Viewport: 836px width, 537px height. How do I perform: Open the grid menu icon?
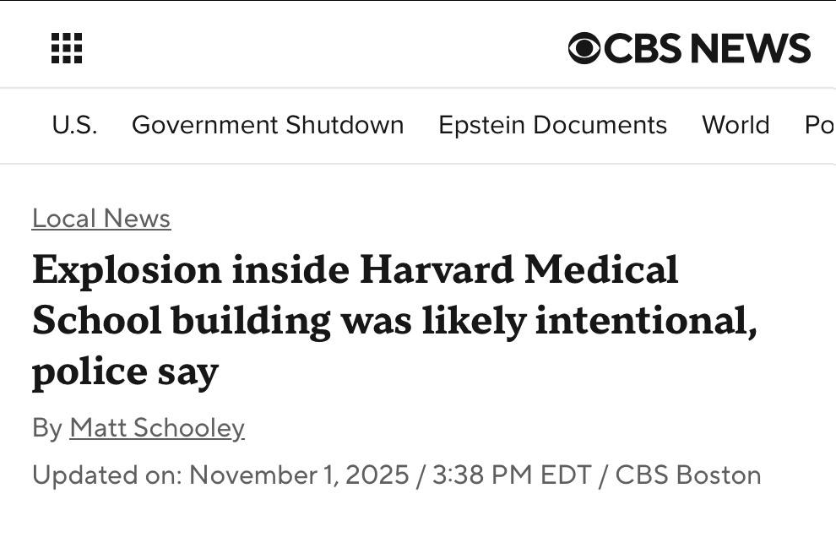pos(68,48)
